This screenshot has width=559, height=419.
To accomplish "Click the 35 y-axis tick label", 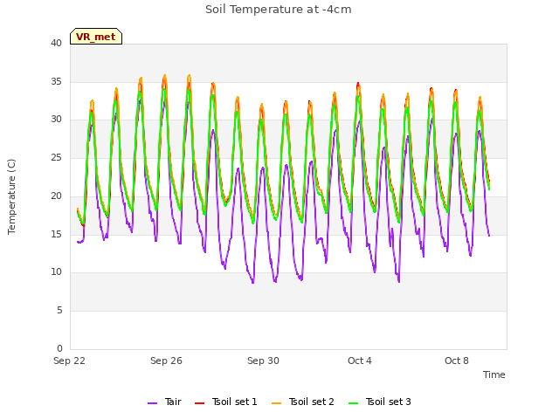I will click(x=56, y=81).
